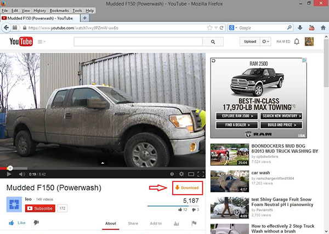Open 2 Step Truck Wash video title

pyautogui.click(x=282, y=229)
